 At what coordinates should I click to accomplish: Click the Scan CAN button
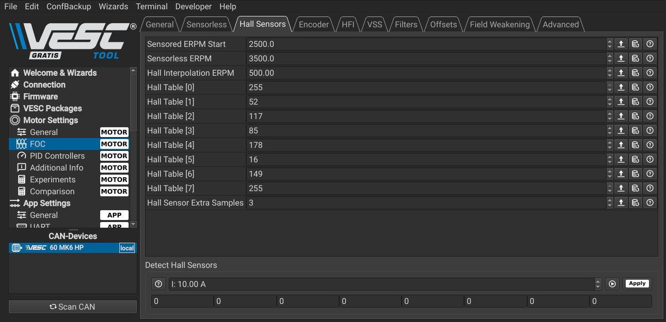point(73,307)
